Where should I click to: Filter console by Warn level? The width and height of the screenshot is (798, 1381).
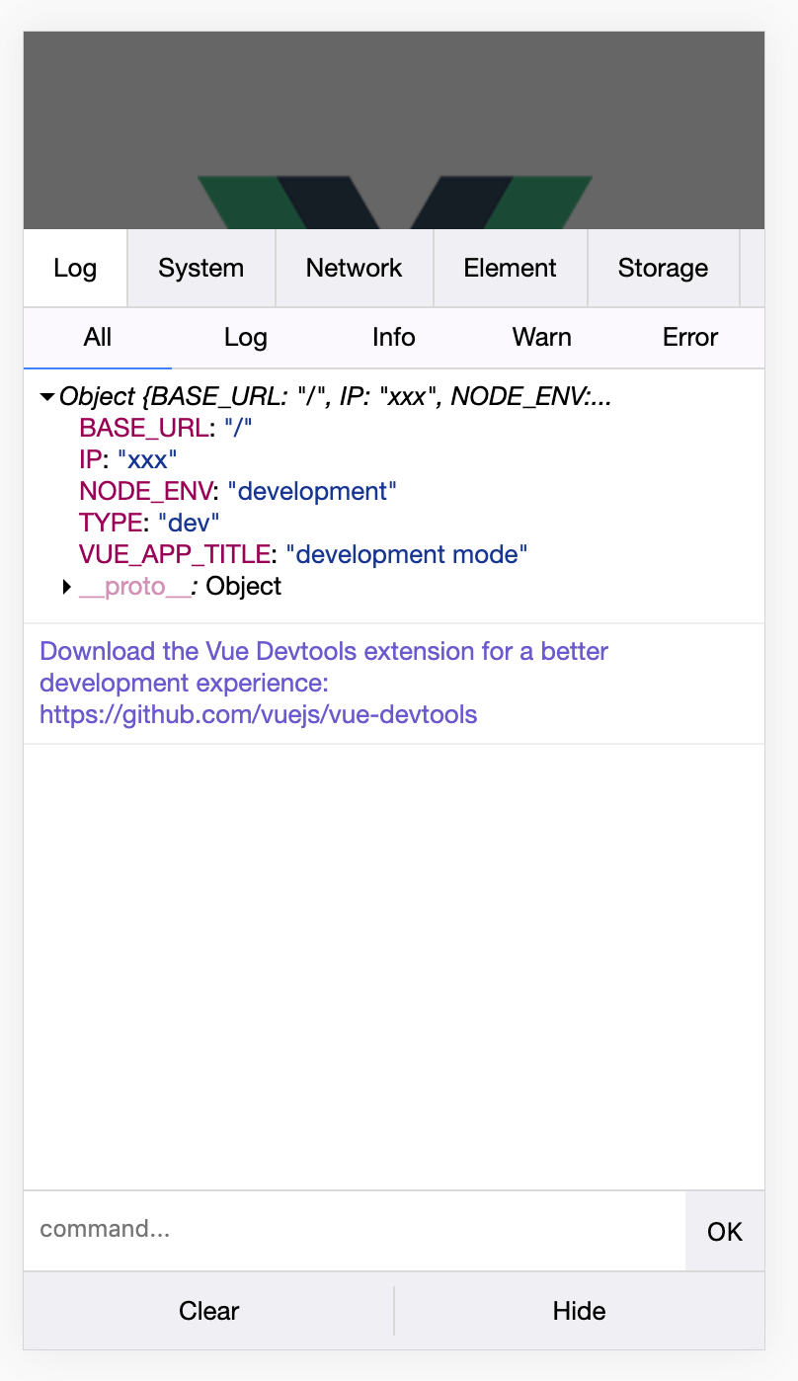click(x=541, y=338)
